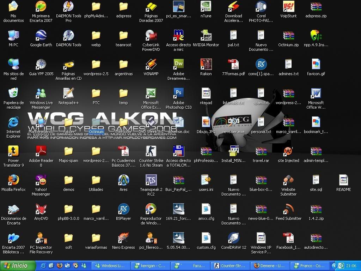This screenshot has width=361, height=271.
Task: Select the Website Submitter icon
Action: coord(288,180)
